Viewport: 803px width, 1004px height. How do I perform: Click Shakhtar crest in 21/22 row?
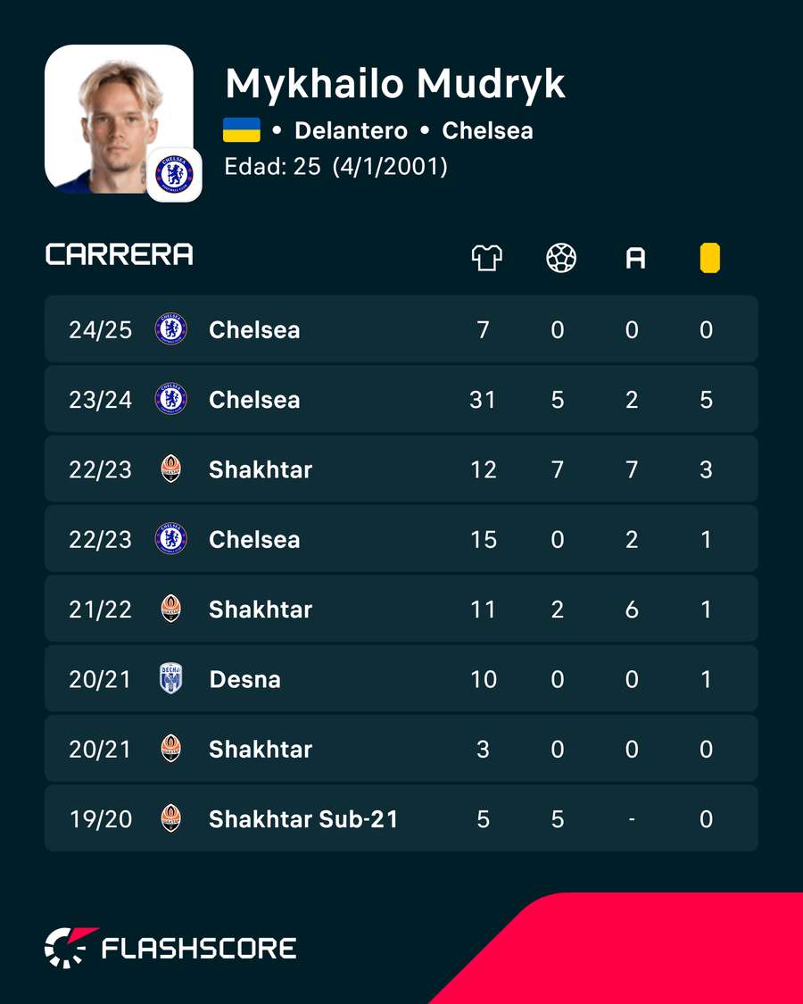pos(171,609)
